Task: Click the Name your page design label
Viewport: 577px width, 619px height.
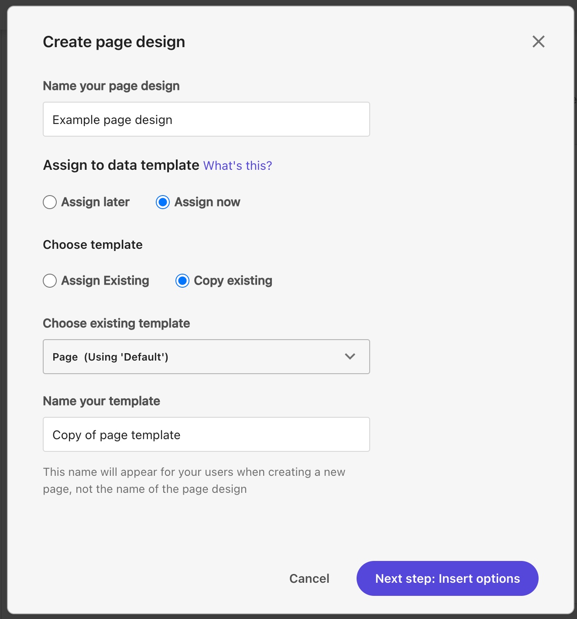Action: pos(111,86)
